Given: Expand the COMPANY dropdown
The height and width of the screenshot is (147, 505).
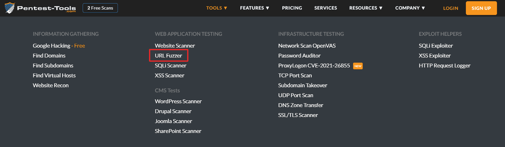Looking at the screenshot, I should coord(410,8).
